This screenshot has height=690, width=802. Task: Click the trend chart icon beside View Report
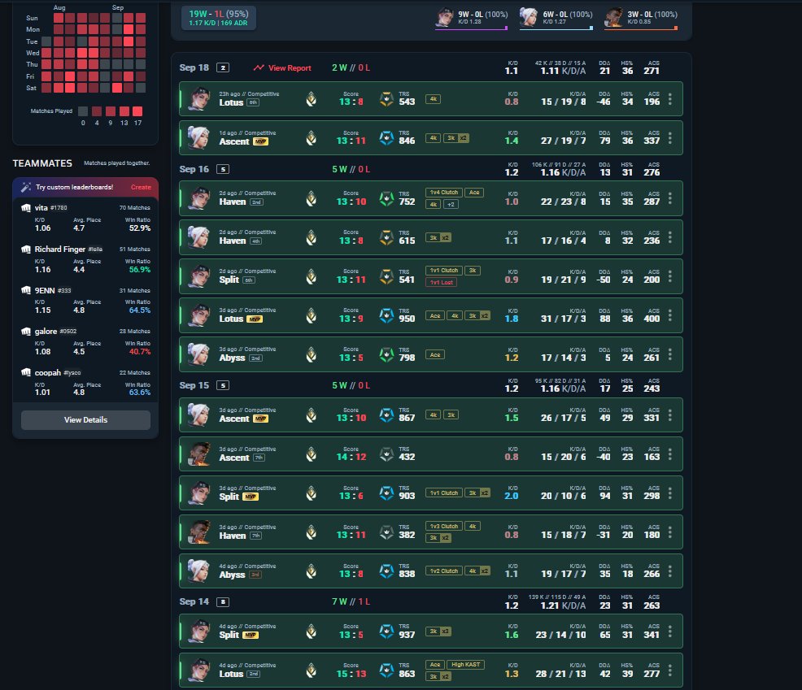coord(259,67)
